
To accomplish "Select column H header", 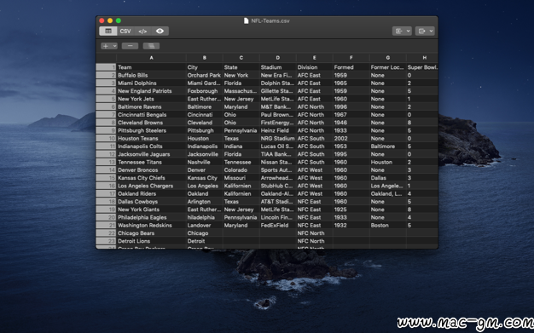I will [x=422, y=58].
